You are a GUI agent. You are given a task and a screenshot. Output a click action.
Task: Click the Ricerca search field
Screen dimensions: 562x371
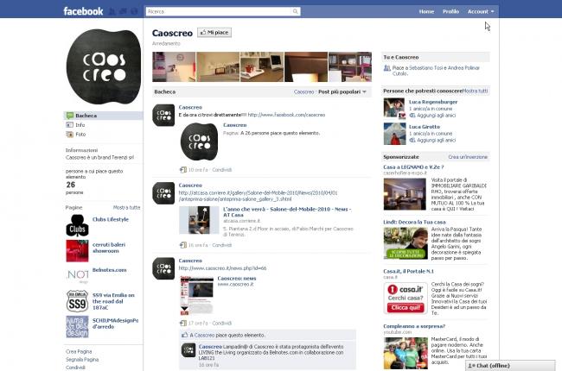(x=219, y=11)
